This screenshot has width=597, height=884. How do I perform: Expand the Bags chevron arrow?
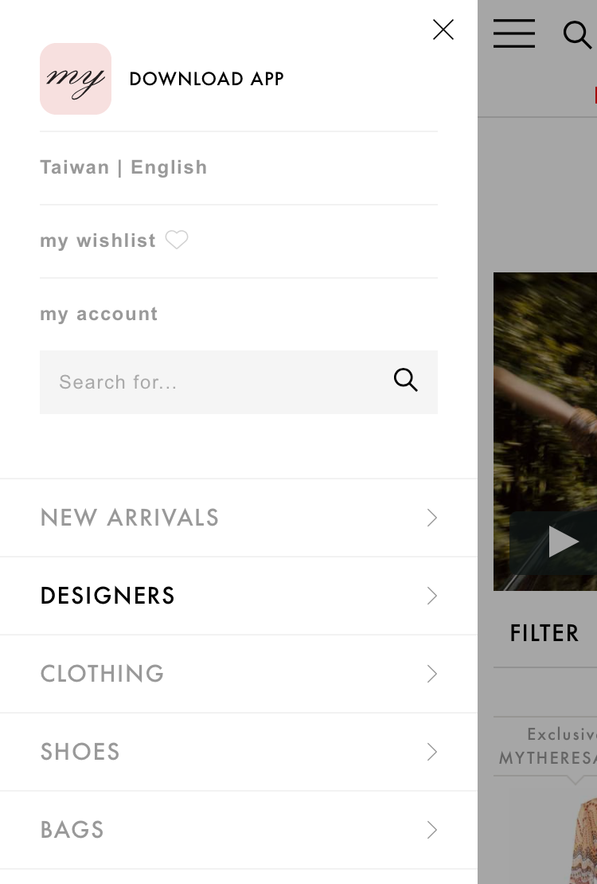point(431,830)
